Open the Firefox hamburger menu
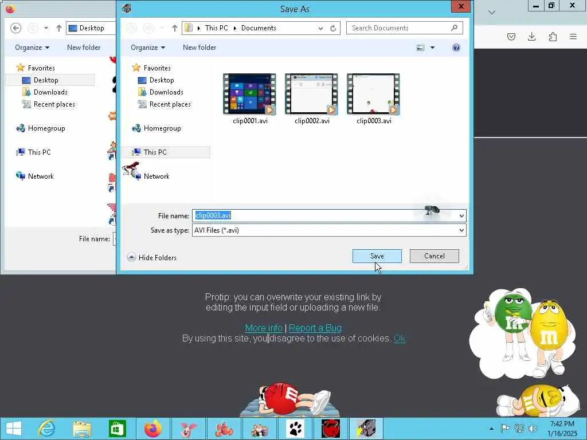This screenshot has height=440, width=587. [573, 37]
